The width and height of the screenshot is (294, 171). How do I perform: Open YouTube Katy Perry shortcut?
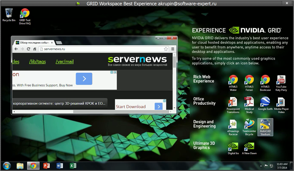(x=281, y=83)
